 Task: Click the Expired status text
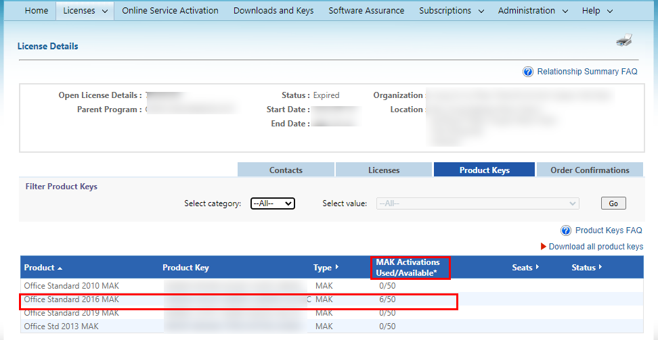pos(326,95)
